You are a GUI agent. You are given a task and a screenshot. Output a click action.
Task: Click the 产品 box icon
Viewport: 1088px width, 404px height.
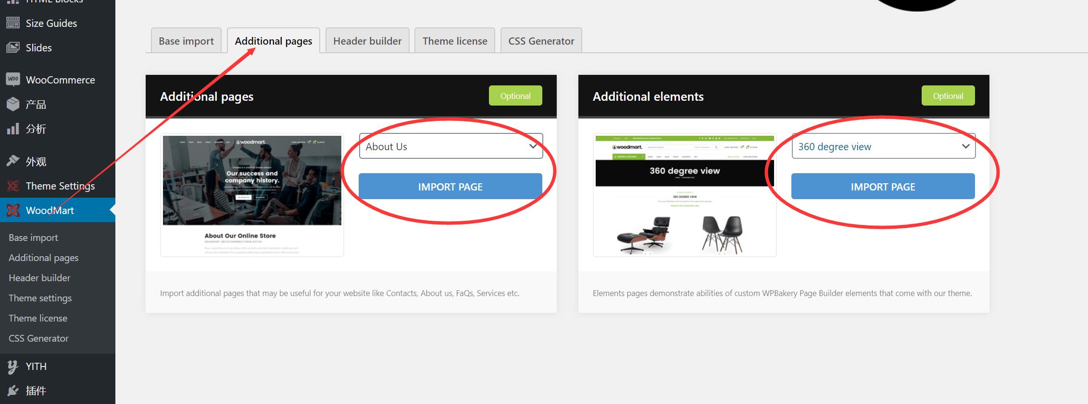(x=13, y=104)
